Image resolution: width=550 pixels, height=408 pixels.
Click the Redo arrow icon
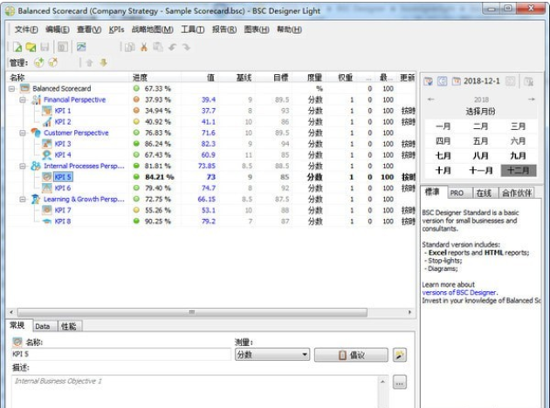point(186,47)
